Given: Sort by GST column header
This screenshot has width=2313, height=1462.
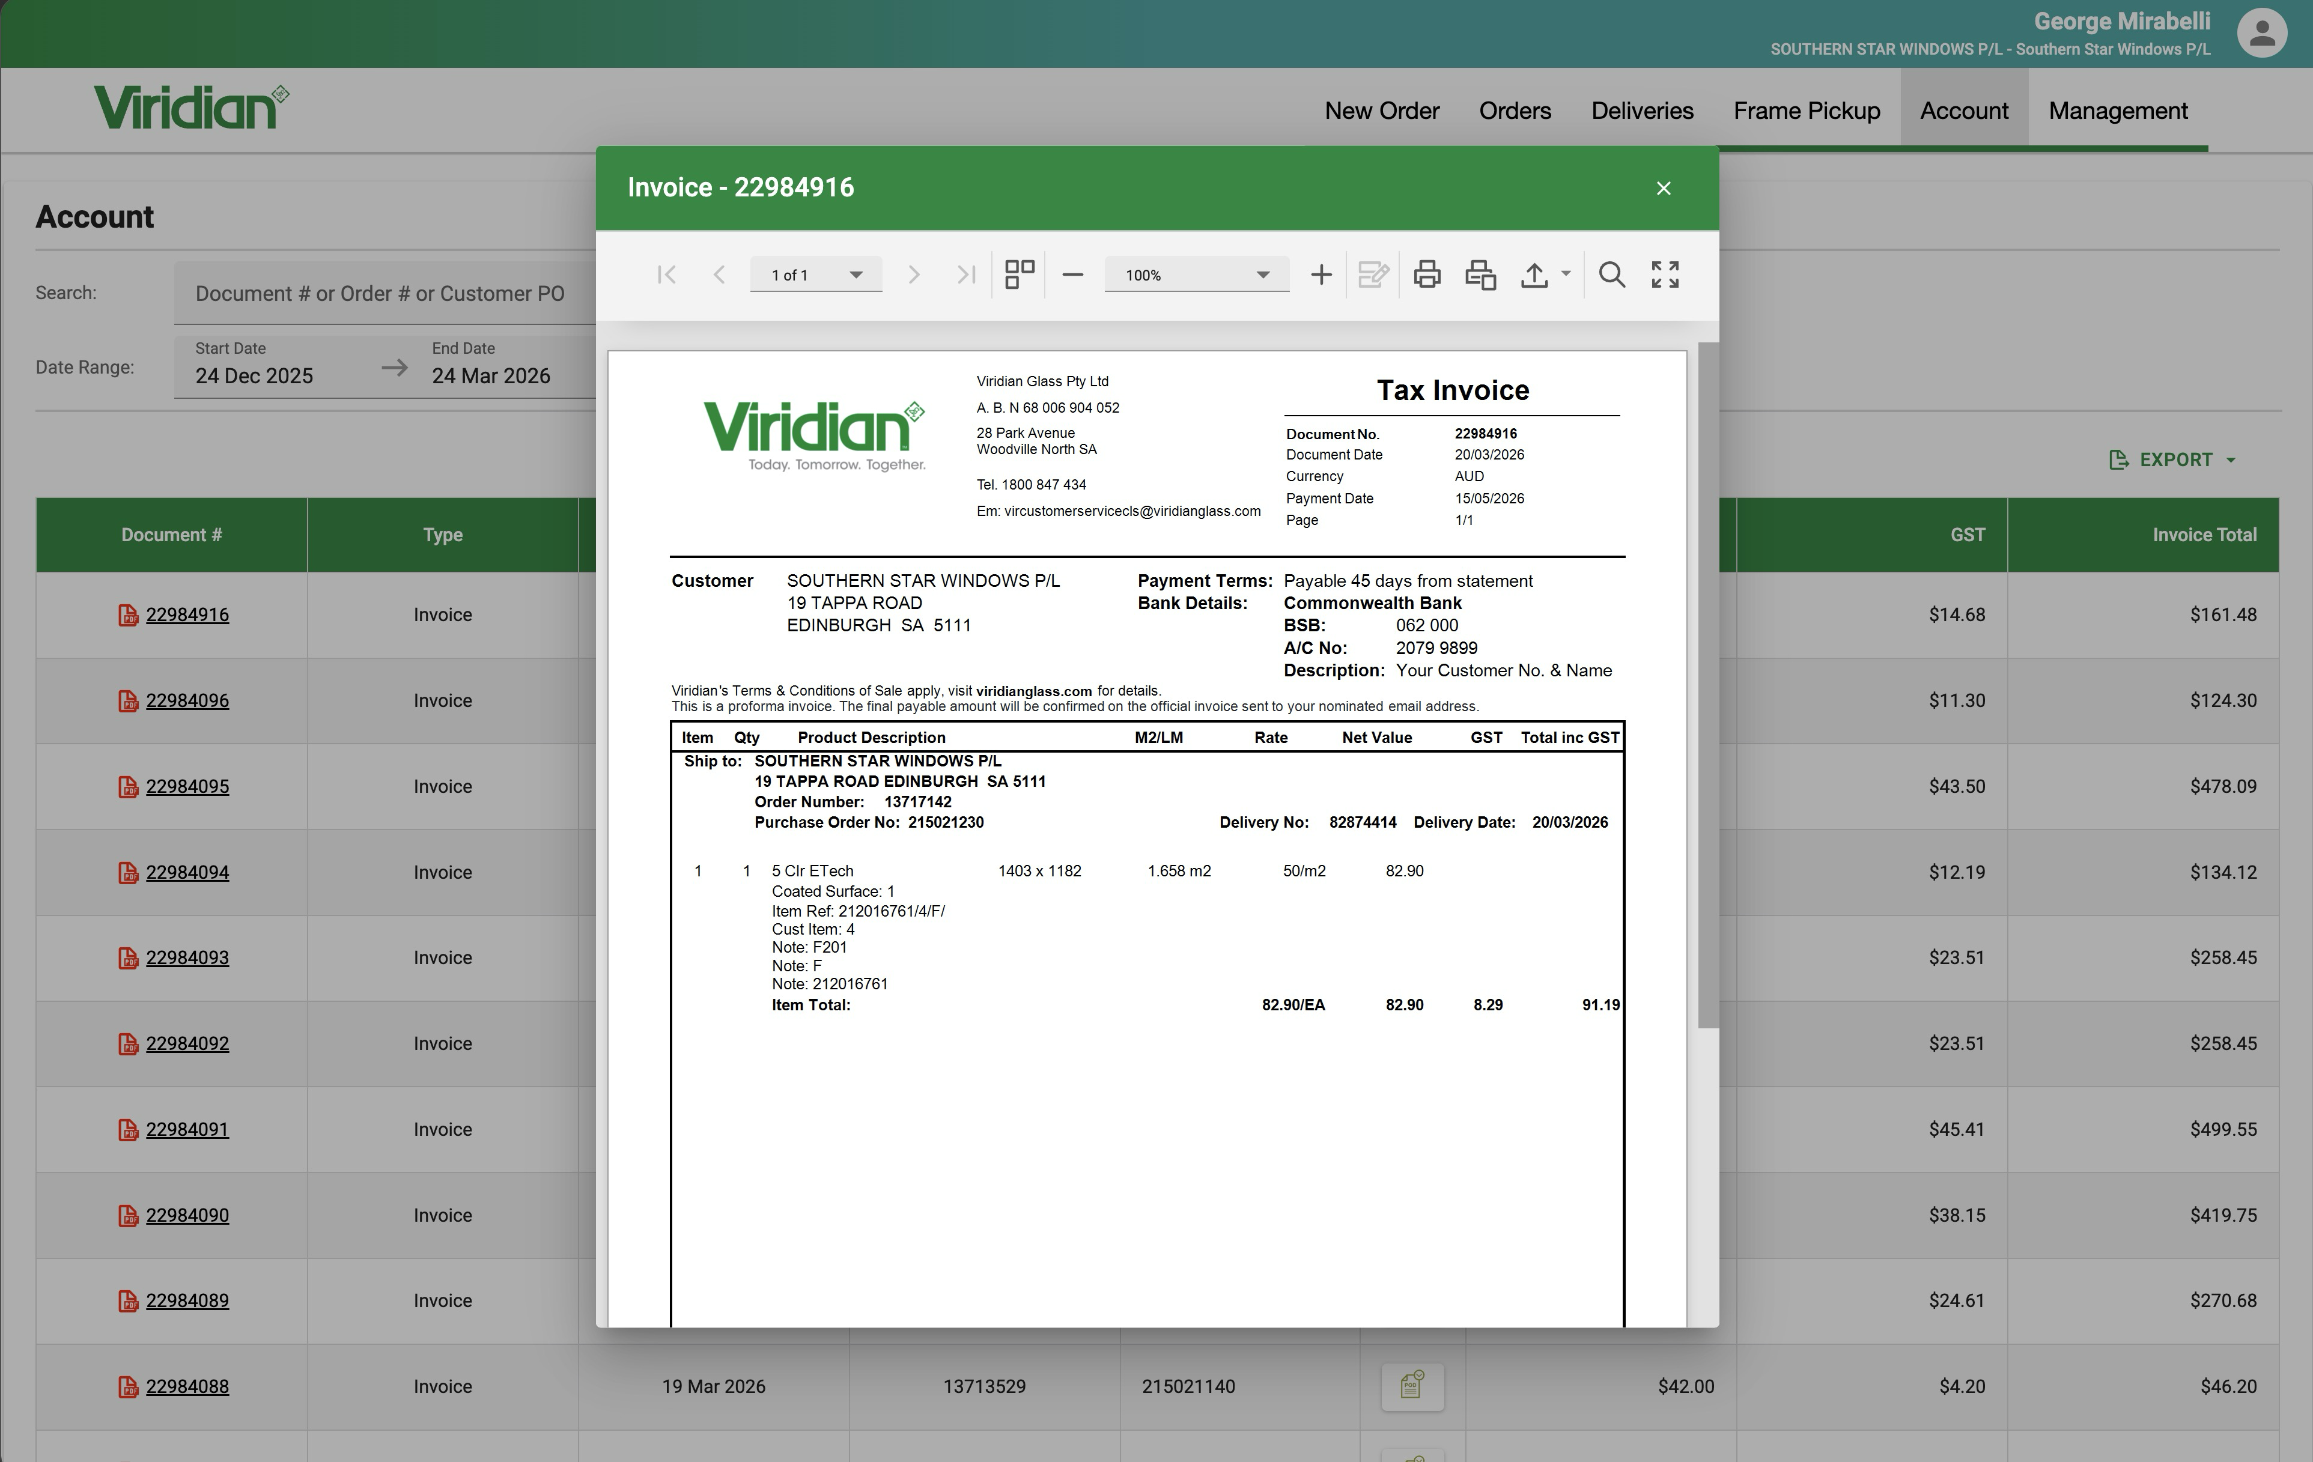Looking at the screenshot, I should (x=1871, y=535).
